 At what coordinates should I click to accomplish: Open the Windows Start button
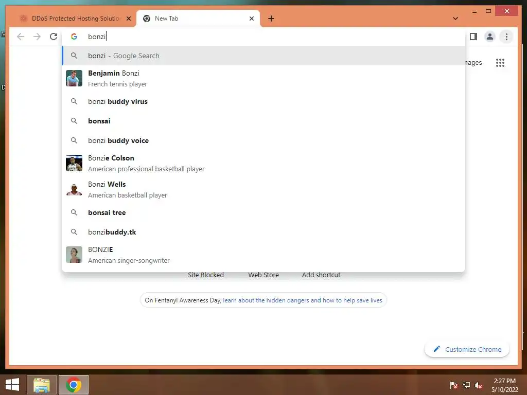[x=12, y=385]
